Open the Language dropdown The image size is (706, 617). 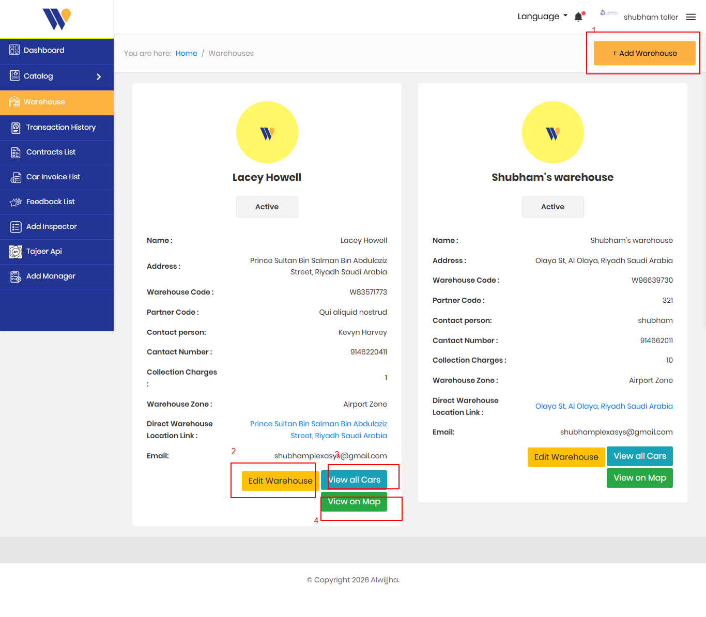(542, 17)
